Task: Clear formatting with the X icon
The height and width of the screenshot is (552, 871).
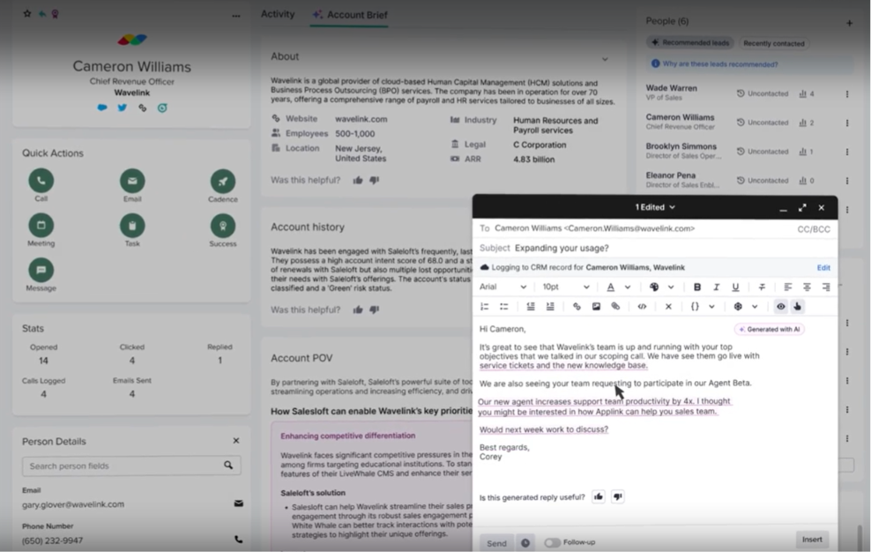Action: (x=668, y=306)
